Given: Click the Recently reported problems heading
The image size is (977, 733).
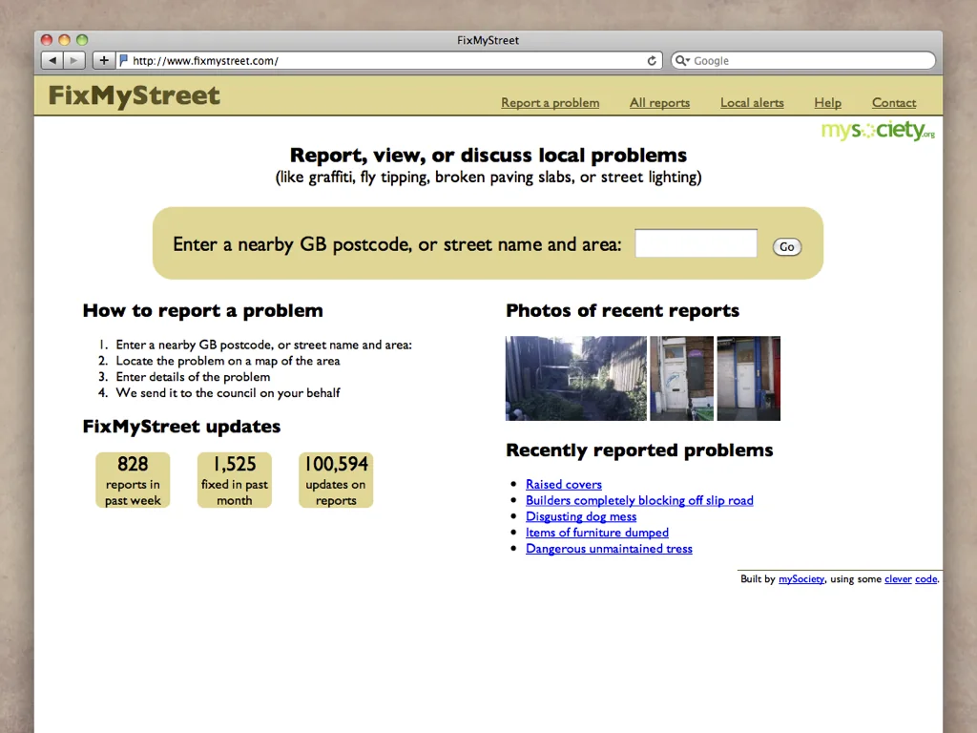Looking at the screenshot, I should click(x=639, y=450).
